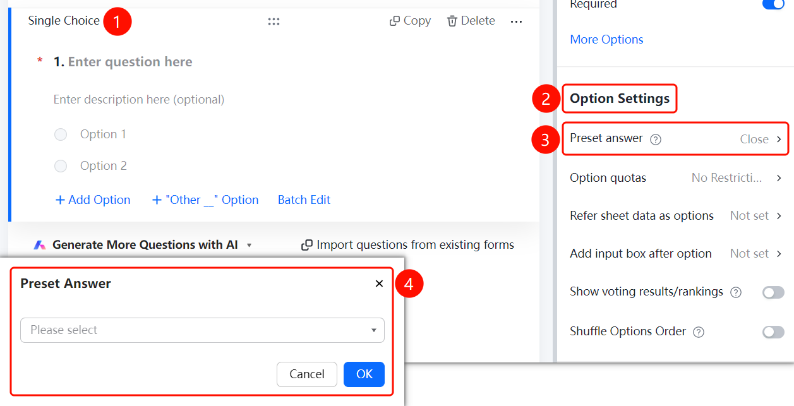Delete the Single Choice question
The image size is (794, 406).
(471, 21)
